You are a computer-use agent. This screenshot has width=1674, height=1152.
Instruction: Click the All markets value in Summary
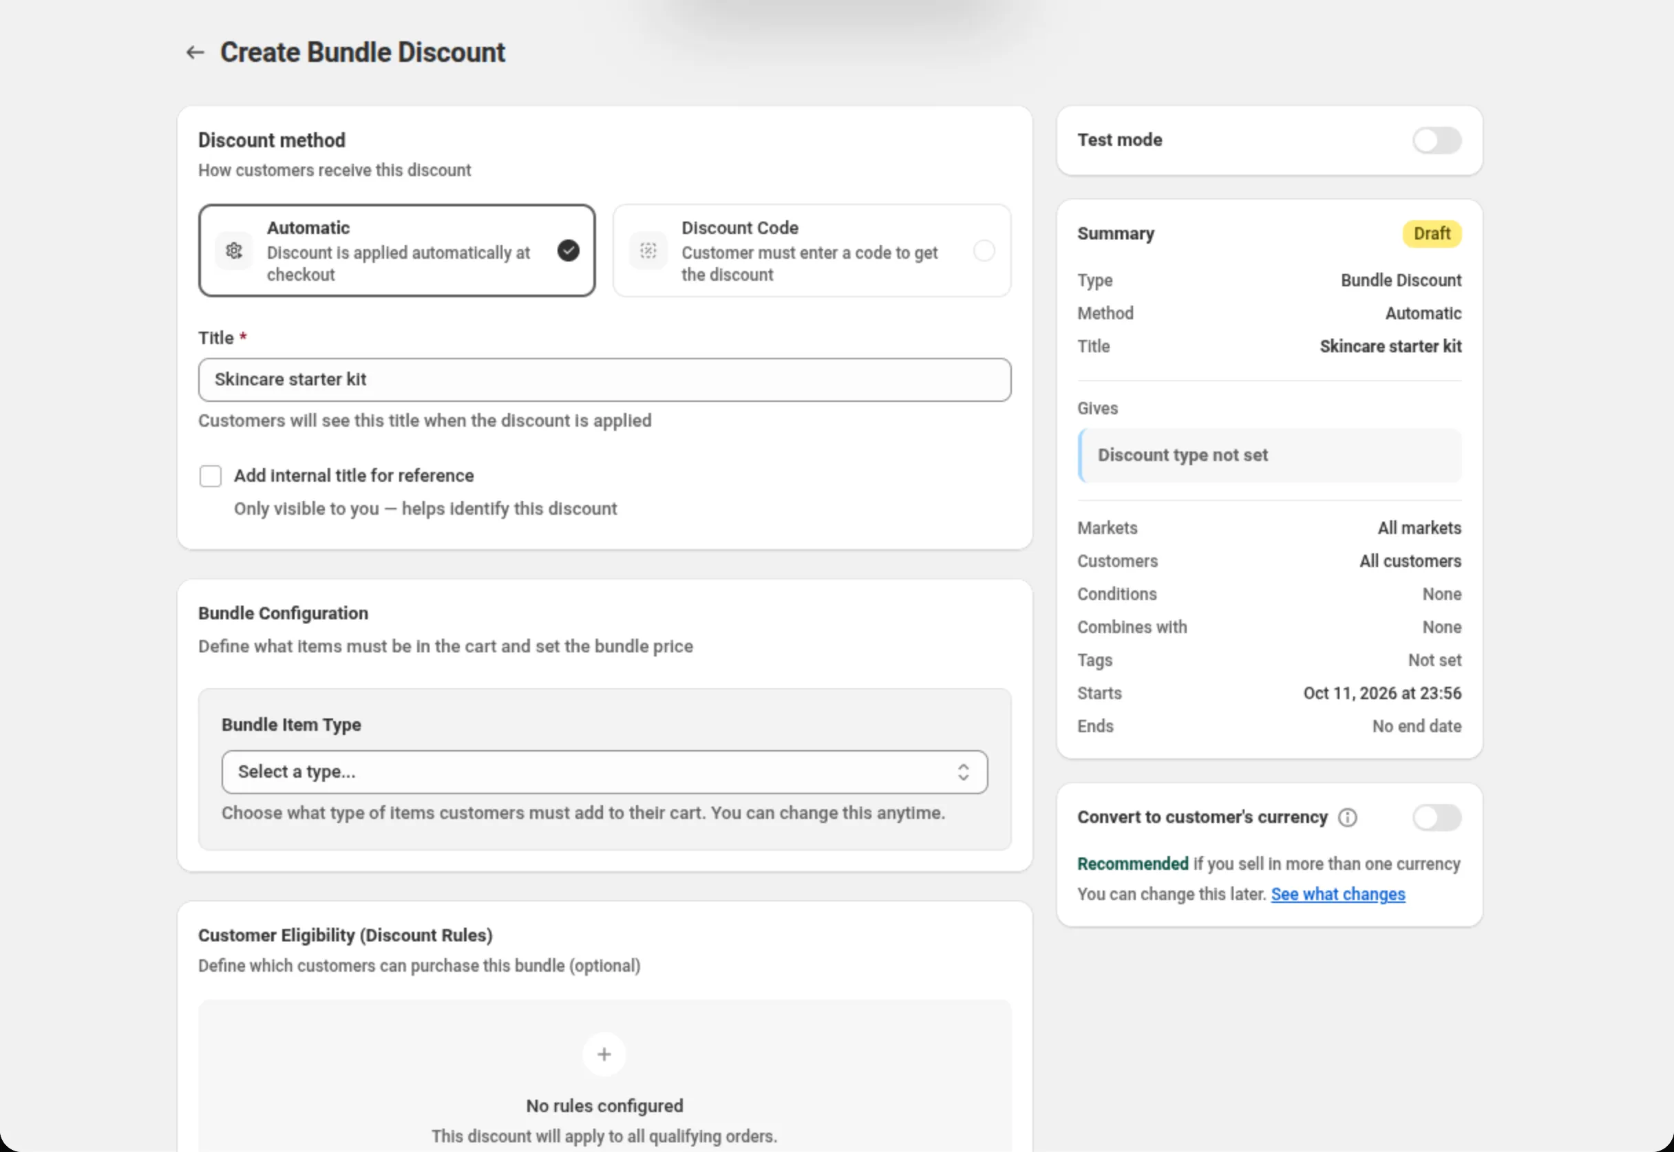pyautogui.click(x=1419, y=528)
